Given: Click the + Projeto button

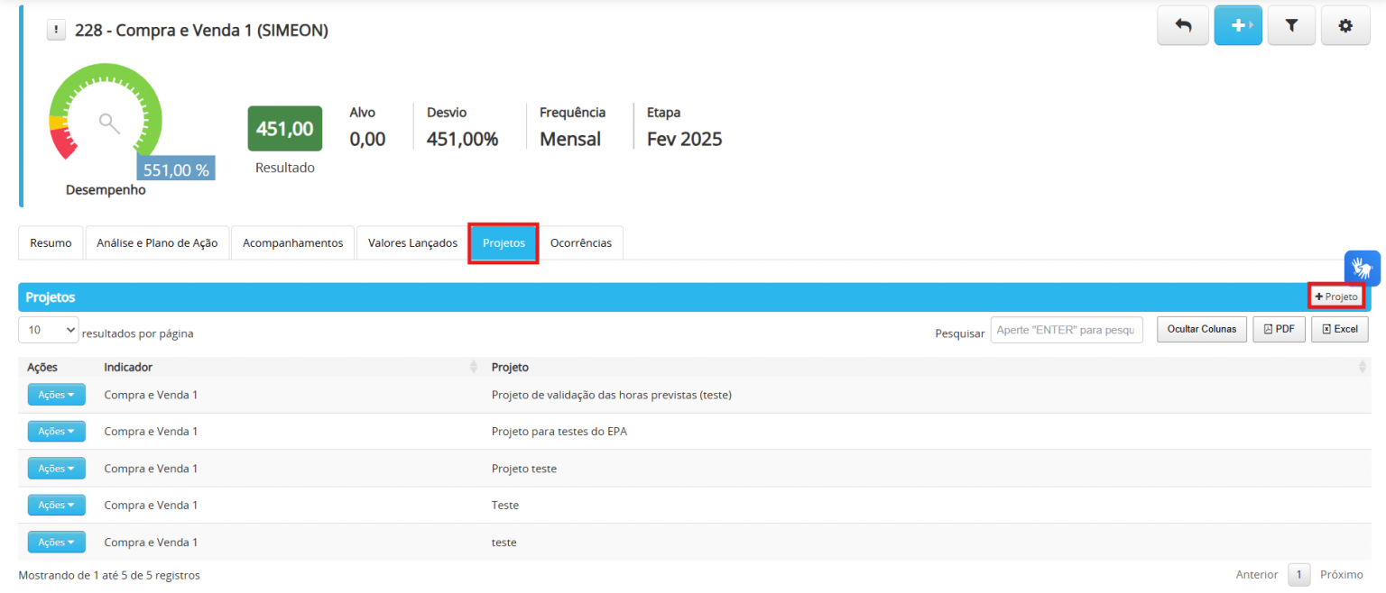Looking at the screenshot, I should [x=1336, y=296].
